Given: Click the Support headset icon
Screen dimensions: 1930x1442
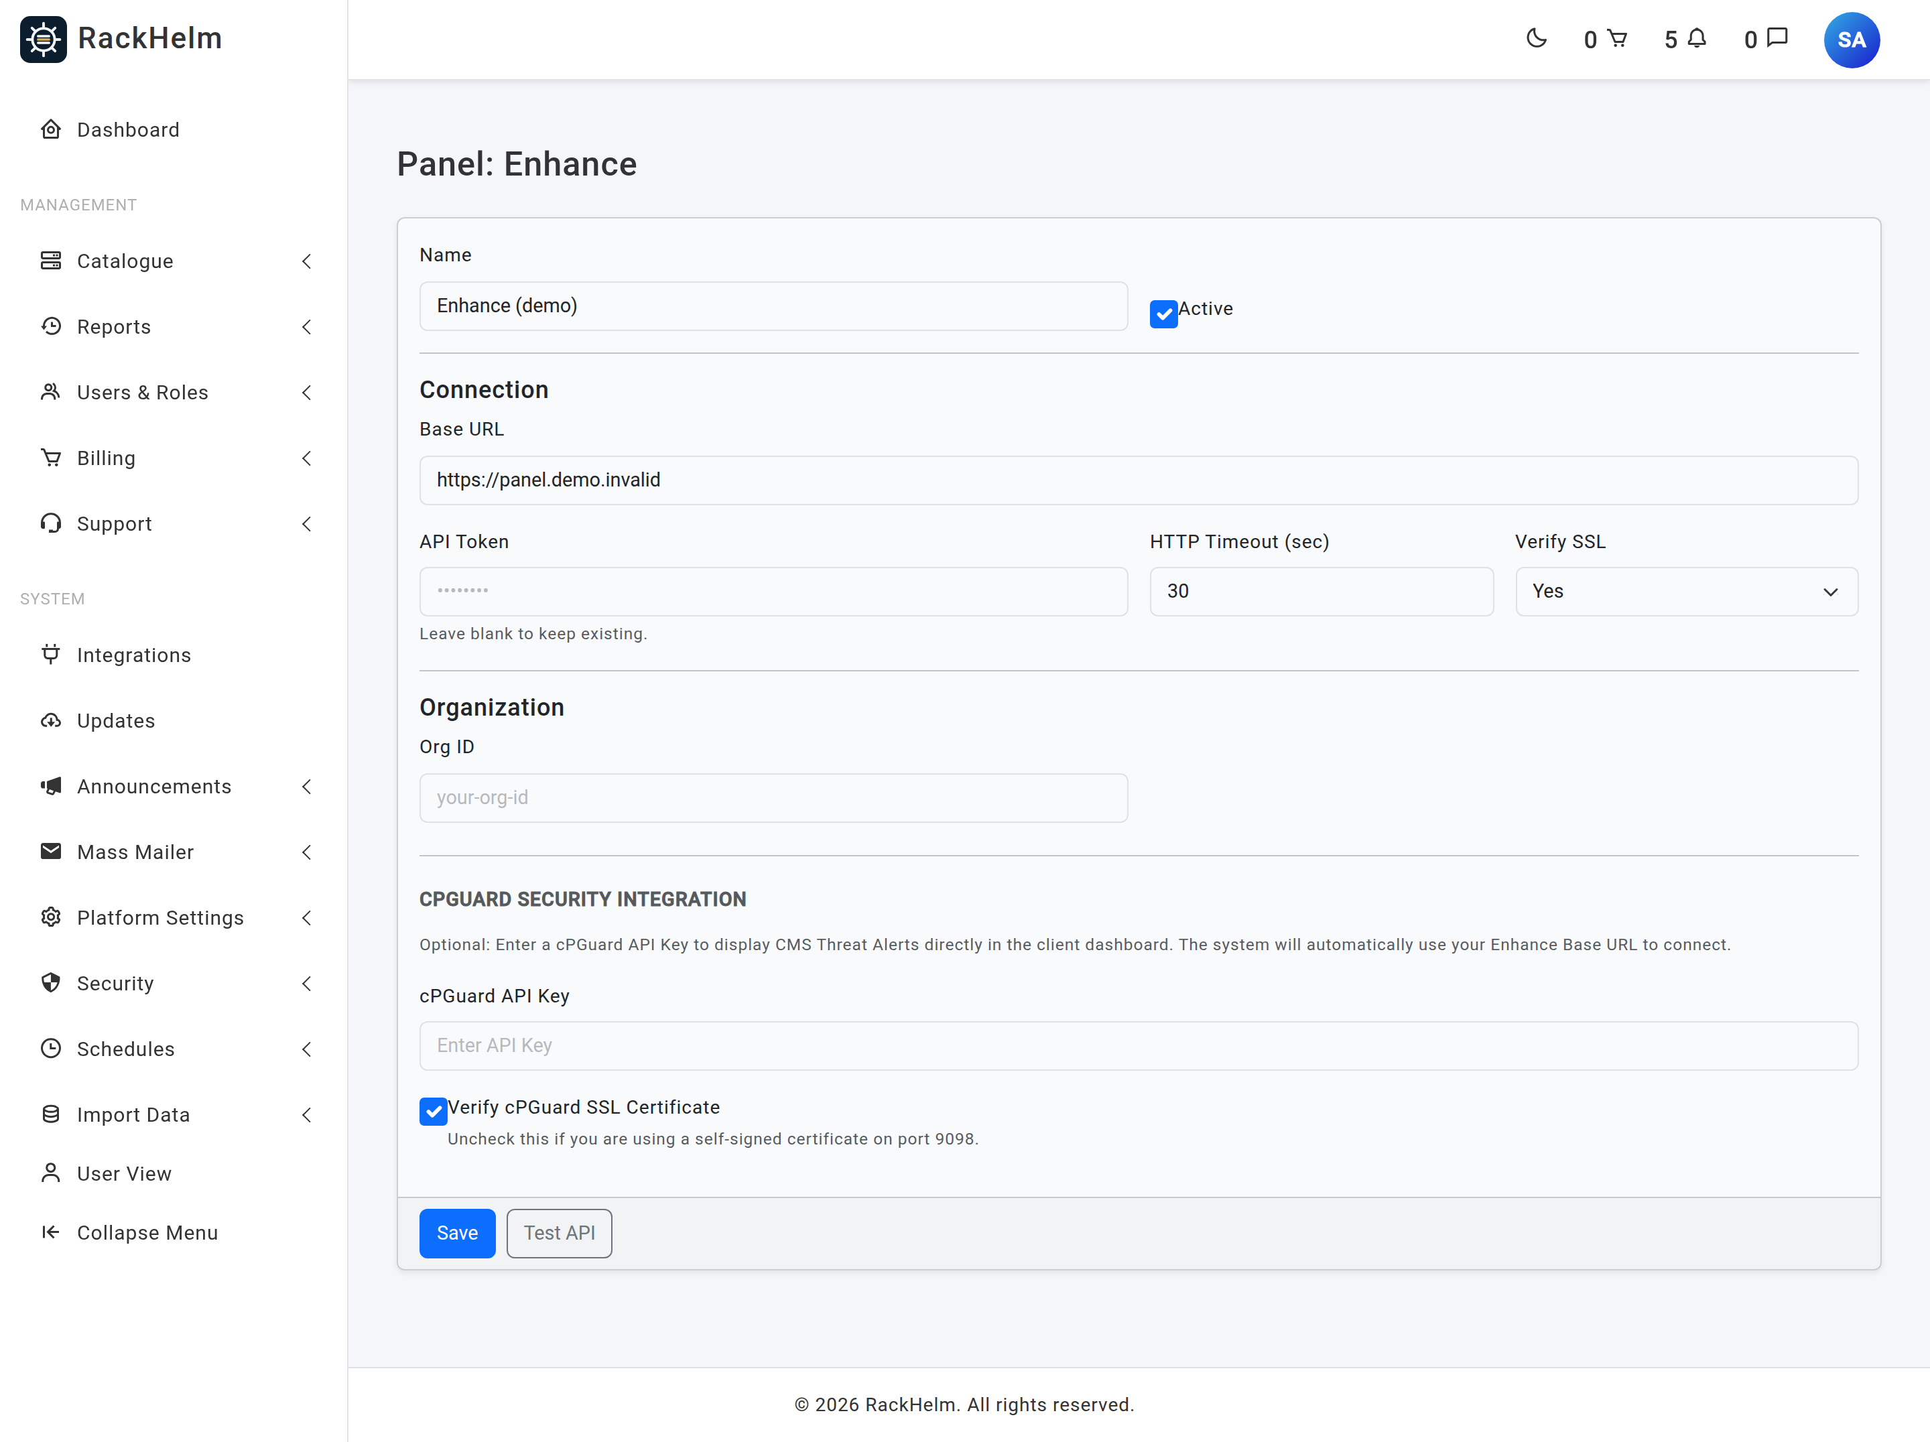Looking at the screenshot, I should (x=51, y=523).
